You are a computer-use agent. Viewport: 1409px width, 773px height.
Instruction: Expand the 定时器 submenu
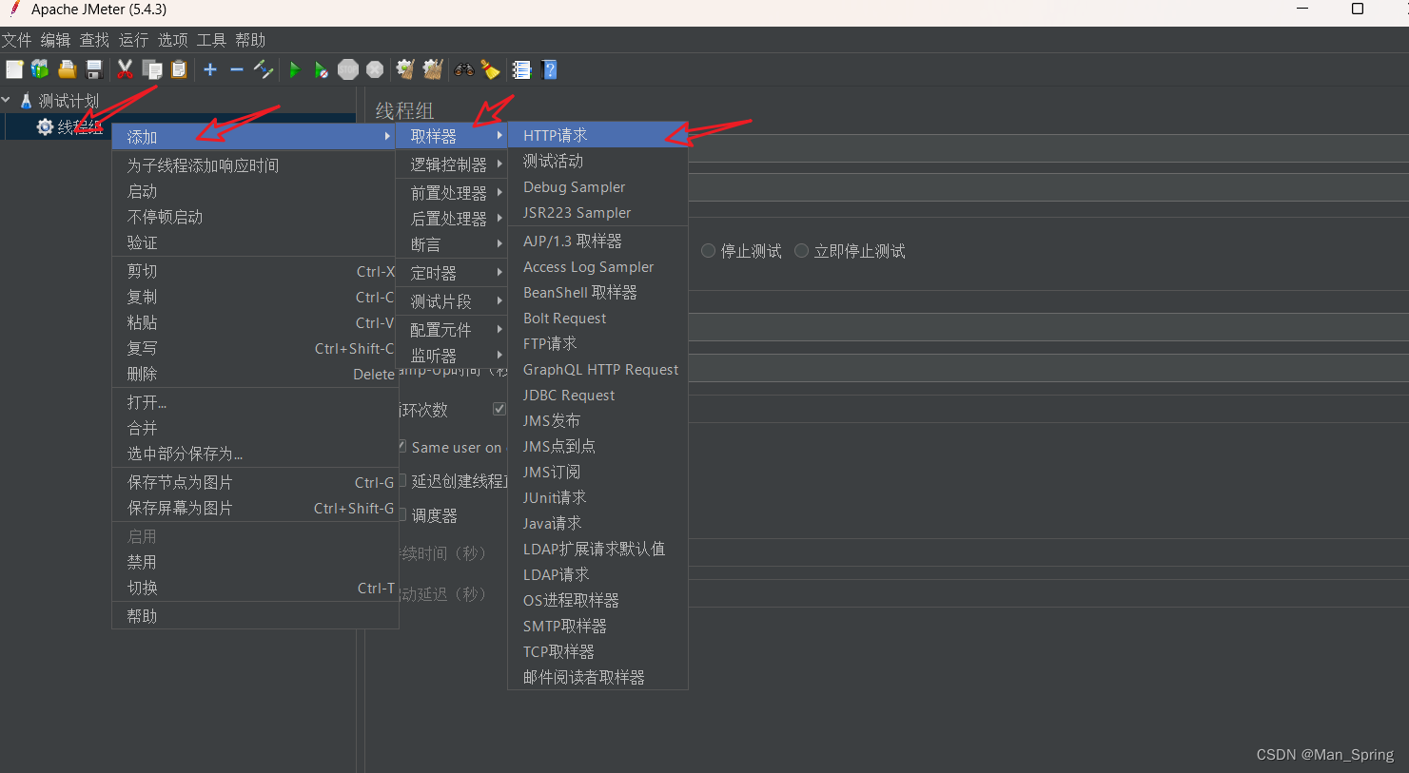tap(452, 273)
